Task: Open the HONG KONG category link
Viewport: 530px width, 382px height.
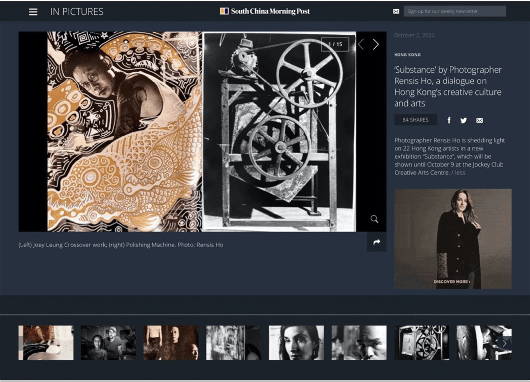Action: [x=407, y=55]
